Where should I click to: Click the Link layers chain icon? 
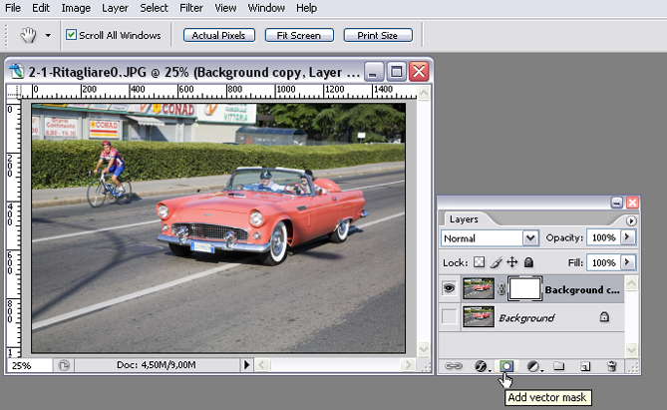click(x=455, y=367)
